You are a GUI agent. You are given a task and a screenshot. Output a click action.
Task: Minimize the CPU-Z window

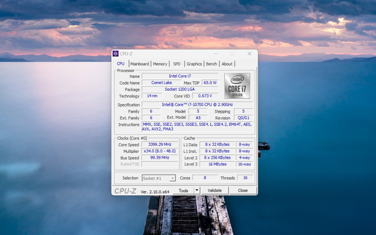coord(215,54)
